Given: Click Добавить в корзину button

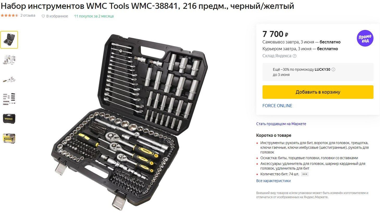Looking at the screenshot, I should [x=318, y=92].
